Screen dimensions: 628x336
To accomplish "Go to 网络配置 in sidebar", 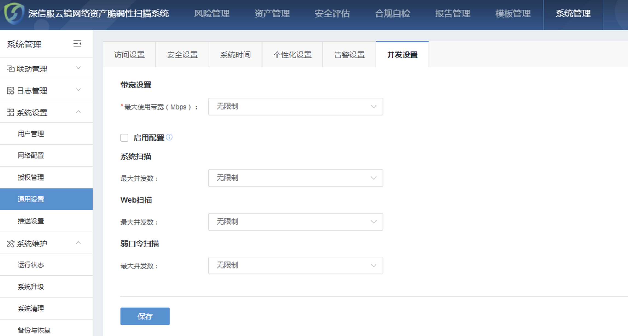I will coord(46,155).
